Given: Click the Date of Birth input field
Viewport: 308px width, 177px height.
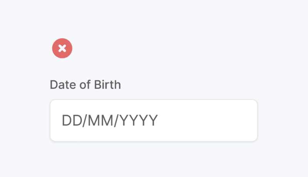Looking at the screenshot, I should point(154,120).
